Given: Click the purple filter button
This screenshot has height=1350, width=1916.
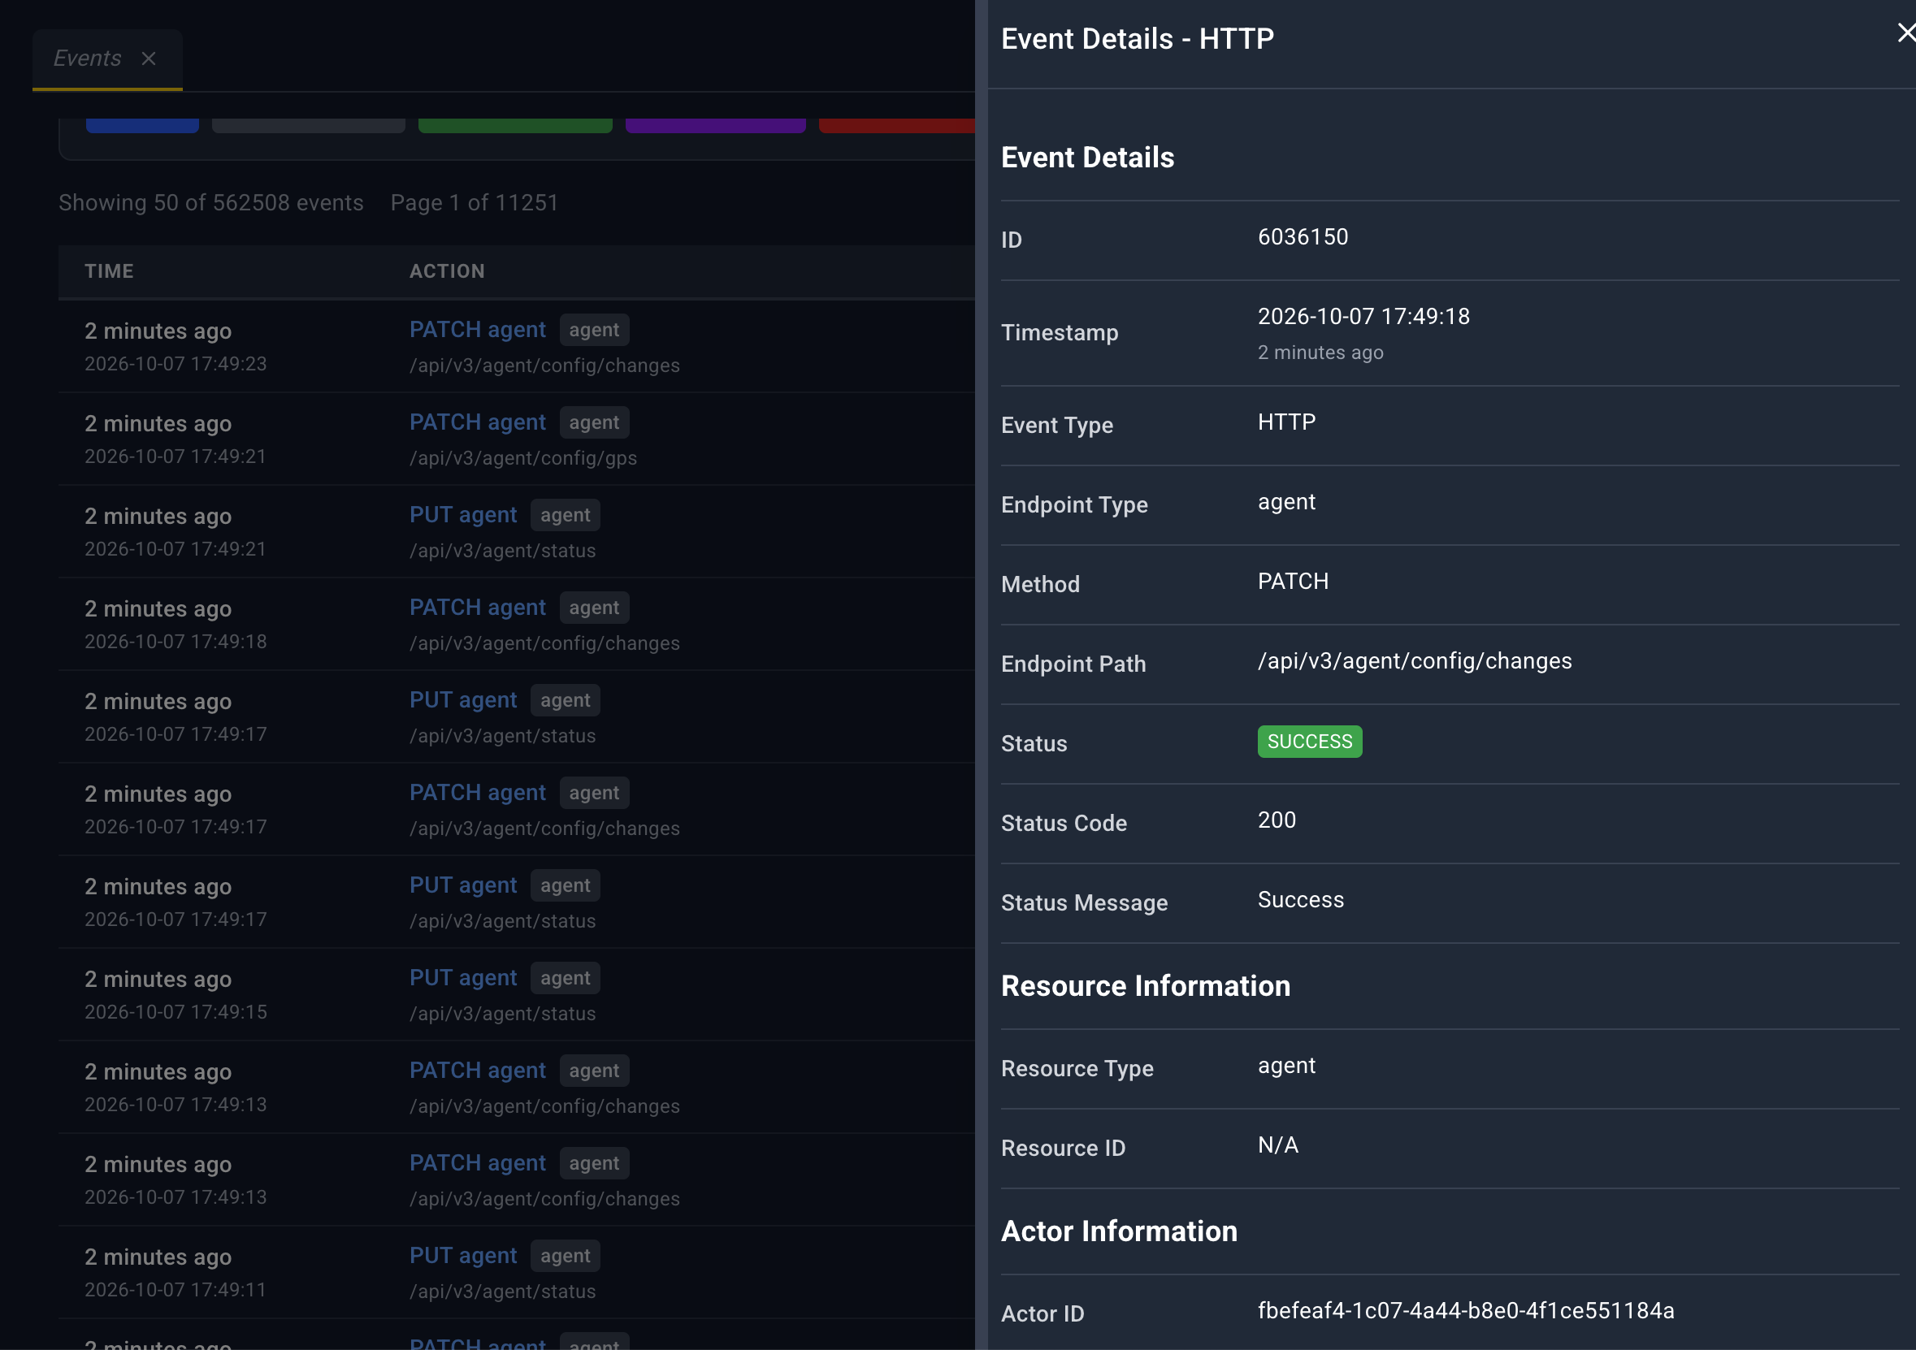Looking at the screenshot, I should point(715,125).
